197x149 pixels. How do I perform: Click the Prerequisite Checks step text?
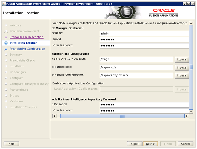point(23,60)
